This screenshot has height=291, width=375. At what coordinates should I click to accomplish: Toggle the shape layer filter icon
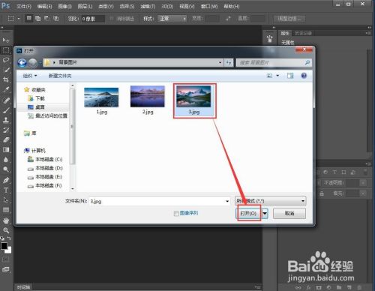tap(343, 172)
